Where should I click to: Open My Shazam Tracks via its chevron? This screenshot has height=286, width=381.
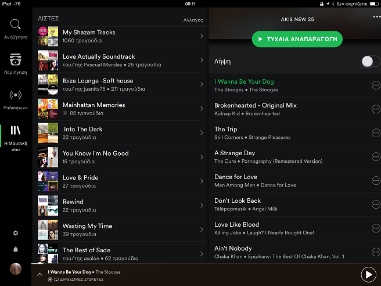202,36
